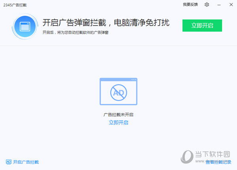Click the round blue window logo icon

25,26
